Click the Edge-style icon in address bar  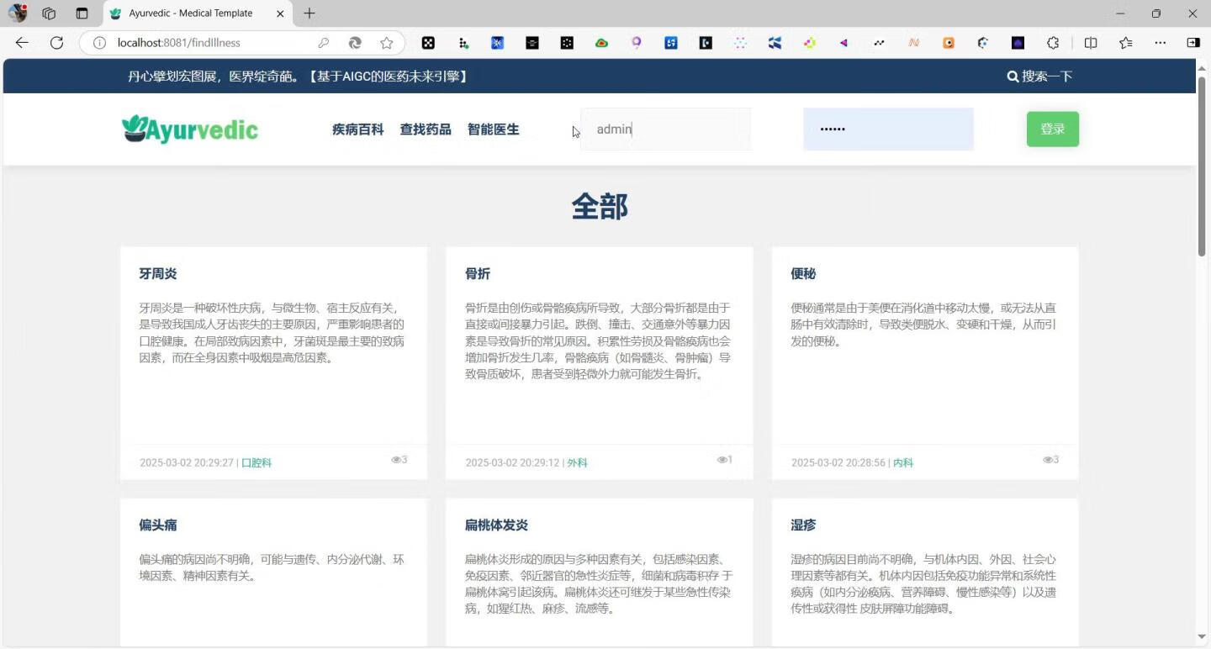point(355,43)
